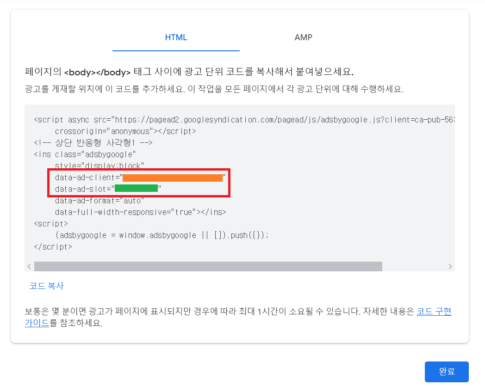Viewport: 485px width, 392px height.
Task: Click the data-full-width-responsive line
Action: pyautogui.click(x=140, y=212)
